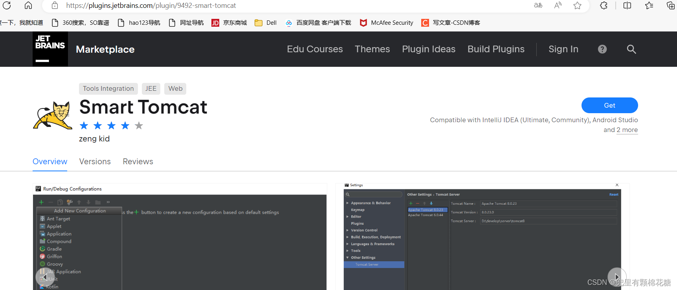Click the Sign In link
Image resolution: width=677 pixels, height=290 pixels.
point(563,49)
